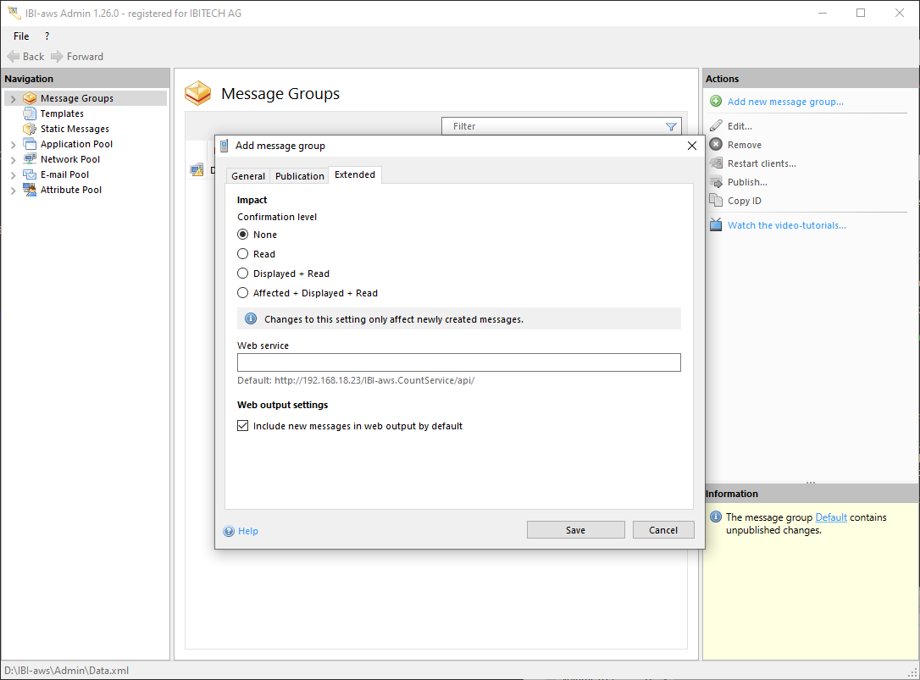Expand the Application Pool tree node
The width and height of the screenshot is (920, 680).
[x=13, y=145]
